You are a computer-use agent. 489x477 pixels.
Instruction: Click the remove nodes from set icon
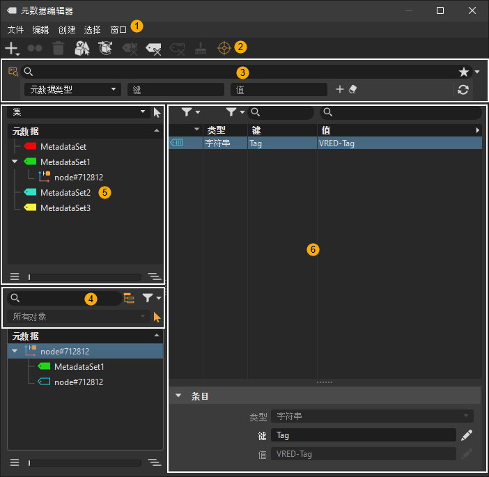(105, 48)
